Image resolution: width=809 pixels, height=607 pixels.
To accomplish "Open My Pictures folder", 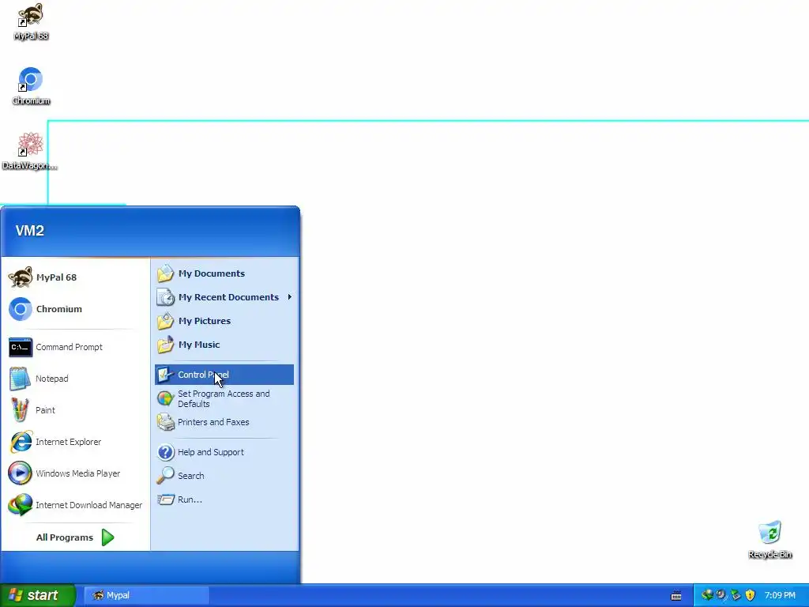I will click(x=224, y=321).
